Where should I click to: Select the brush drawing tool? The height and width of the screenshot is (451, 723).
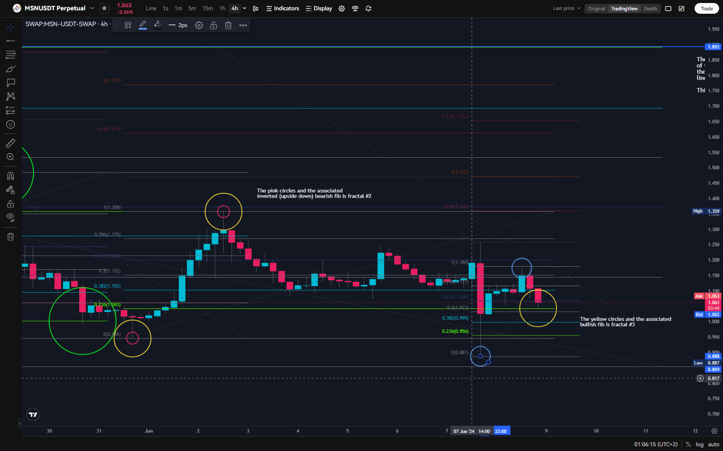tap(11, 69)
